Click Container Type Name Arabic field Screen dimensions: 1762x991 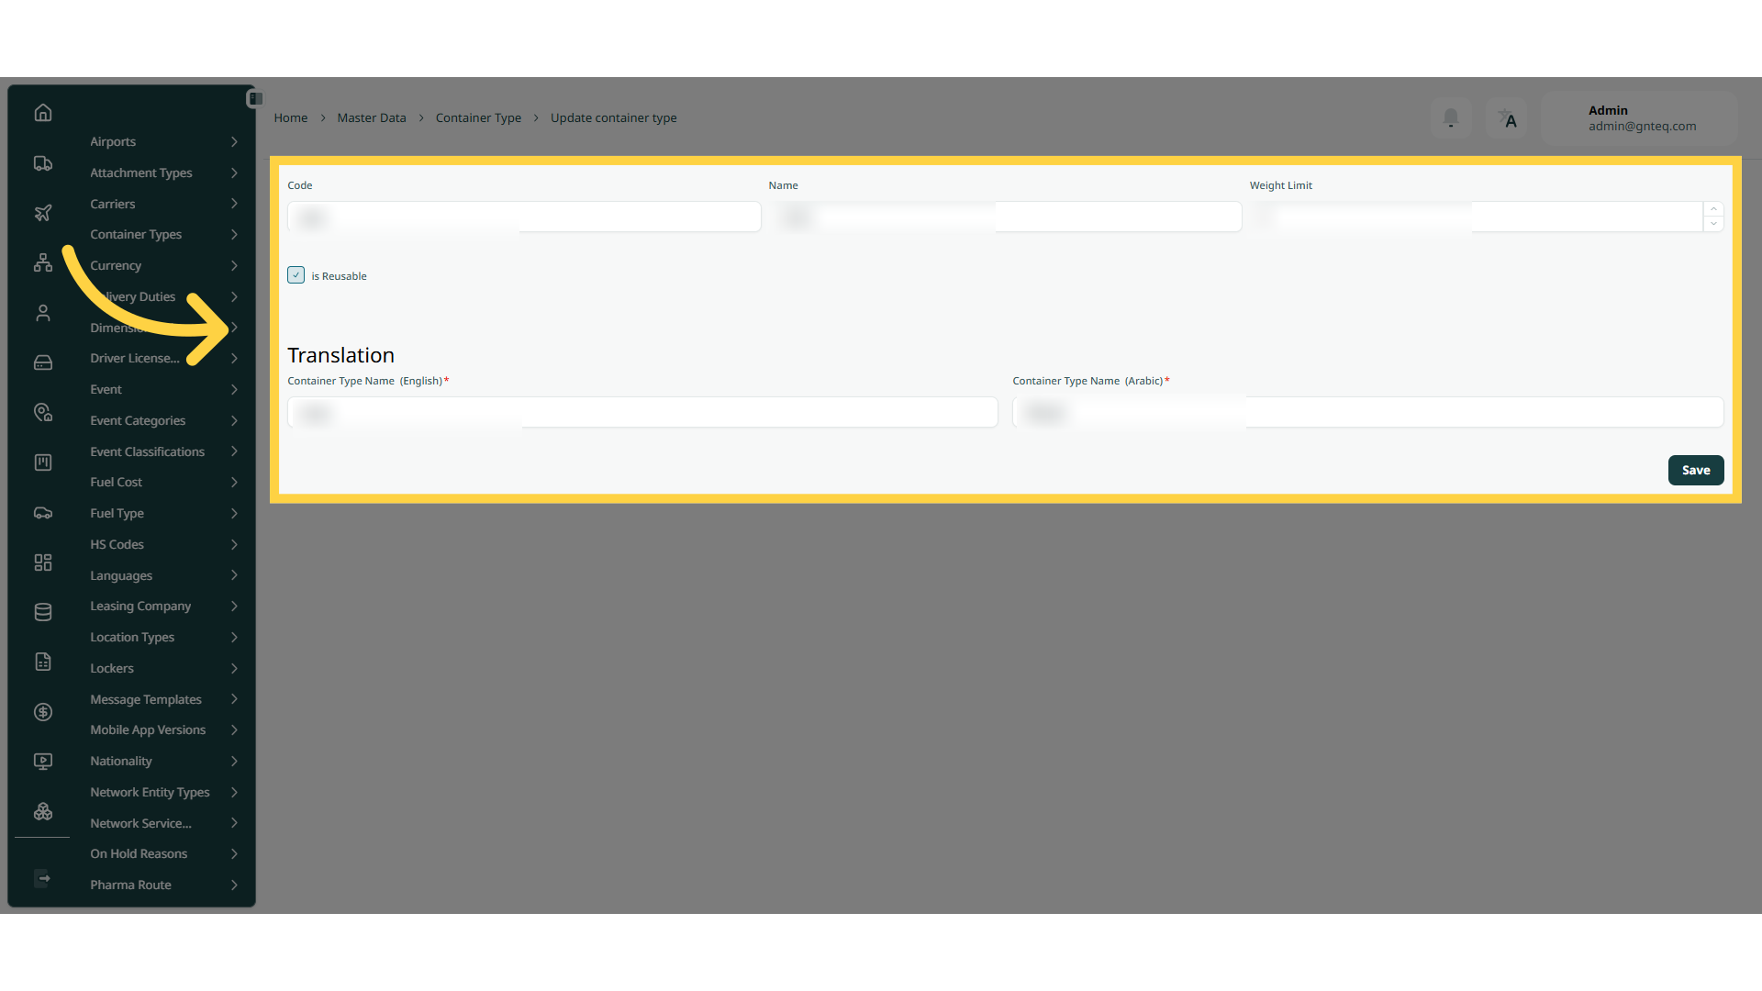pyautogui.click(x=1367, y=412)
